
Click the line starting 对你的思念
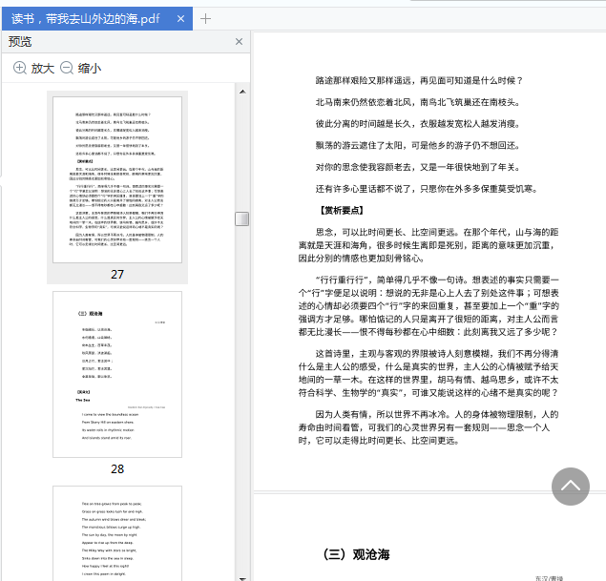pos(417,167)
